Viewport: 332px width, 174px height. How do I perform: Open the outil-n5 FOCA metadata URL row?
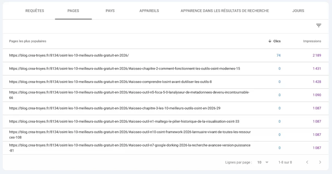pyautogui.click(x=129, y=95)
